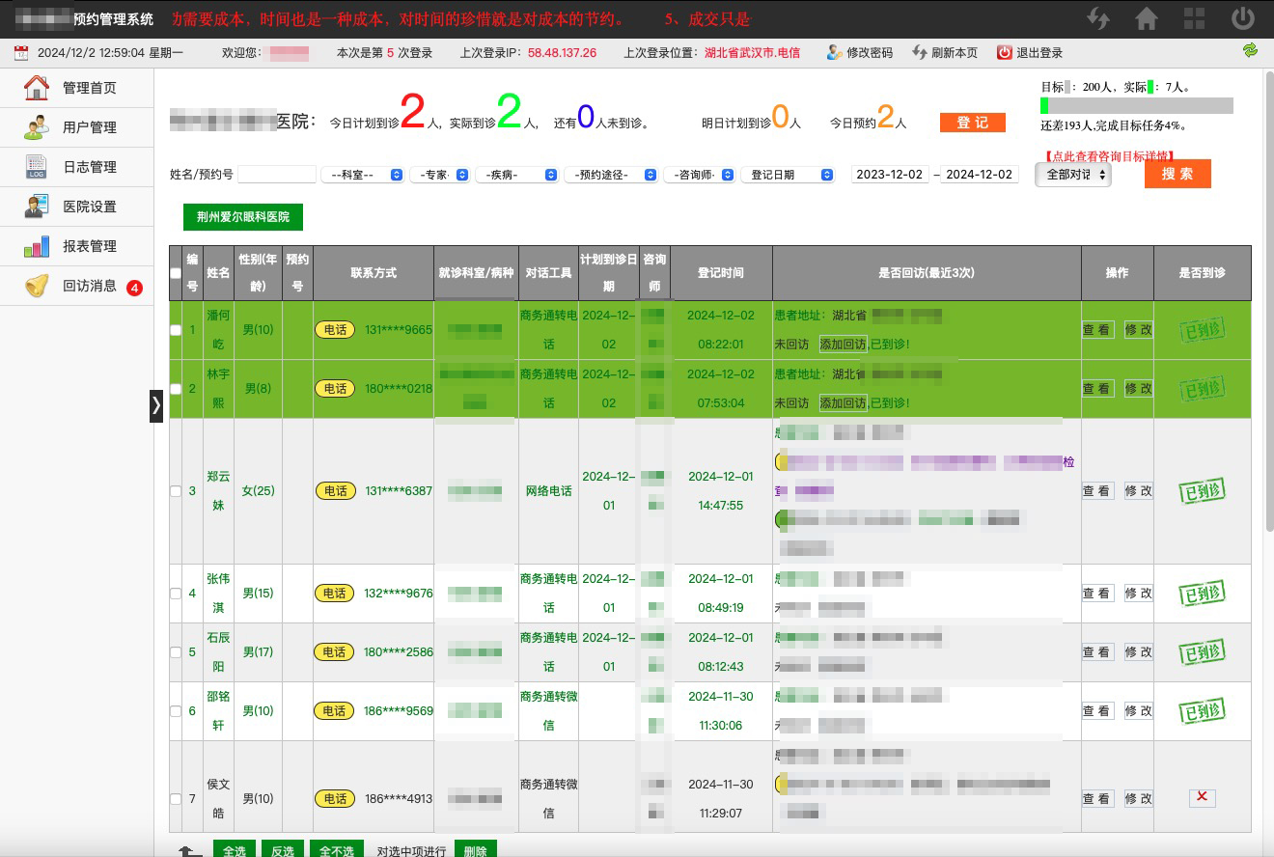Click the red badge showing 4

pos(134,288)
